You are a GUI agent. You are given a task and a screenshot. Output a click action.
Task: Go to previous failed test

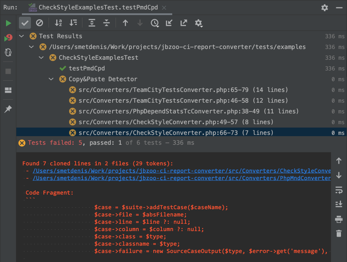pyautogui.click(x=125, y=23)
